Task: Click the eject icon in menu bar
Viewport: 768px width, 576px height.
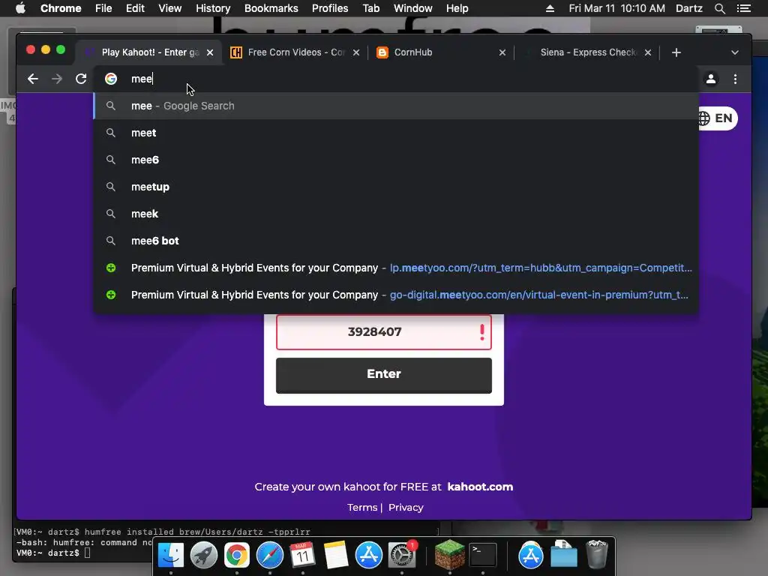Action: pos(550,8)
